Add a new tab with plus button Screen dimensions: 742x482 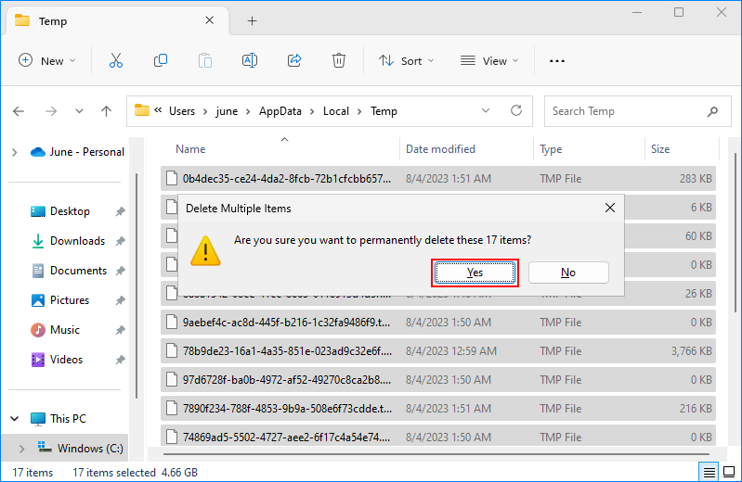pos(253,20)
